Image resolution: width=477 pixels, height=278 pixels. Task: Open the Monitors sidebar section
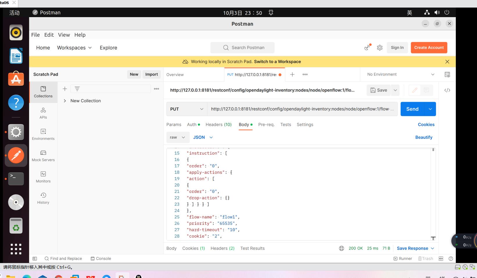click(43, 177)
